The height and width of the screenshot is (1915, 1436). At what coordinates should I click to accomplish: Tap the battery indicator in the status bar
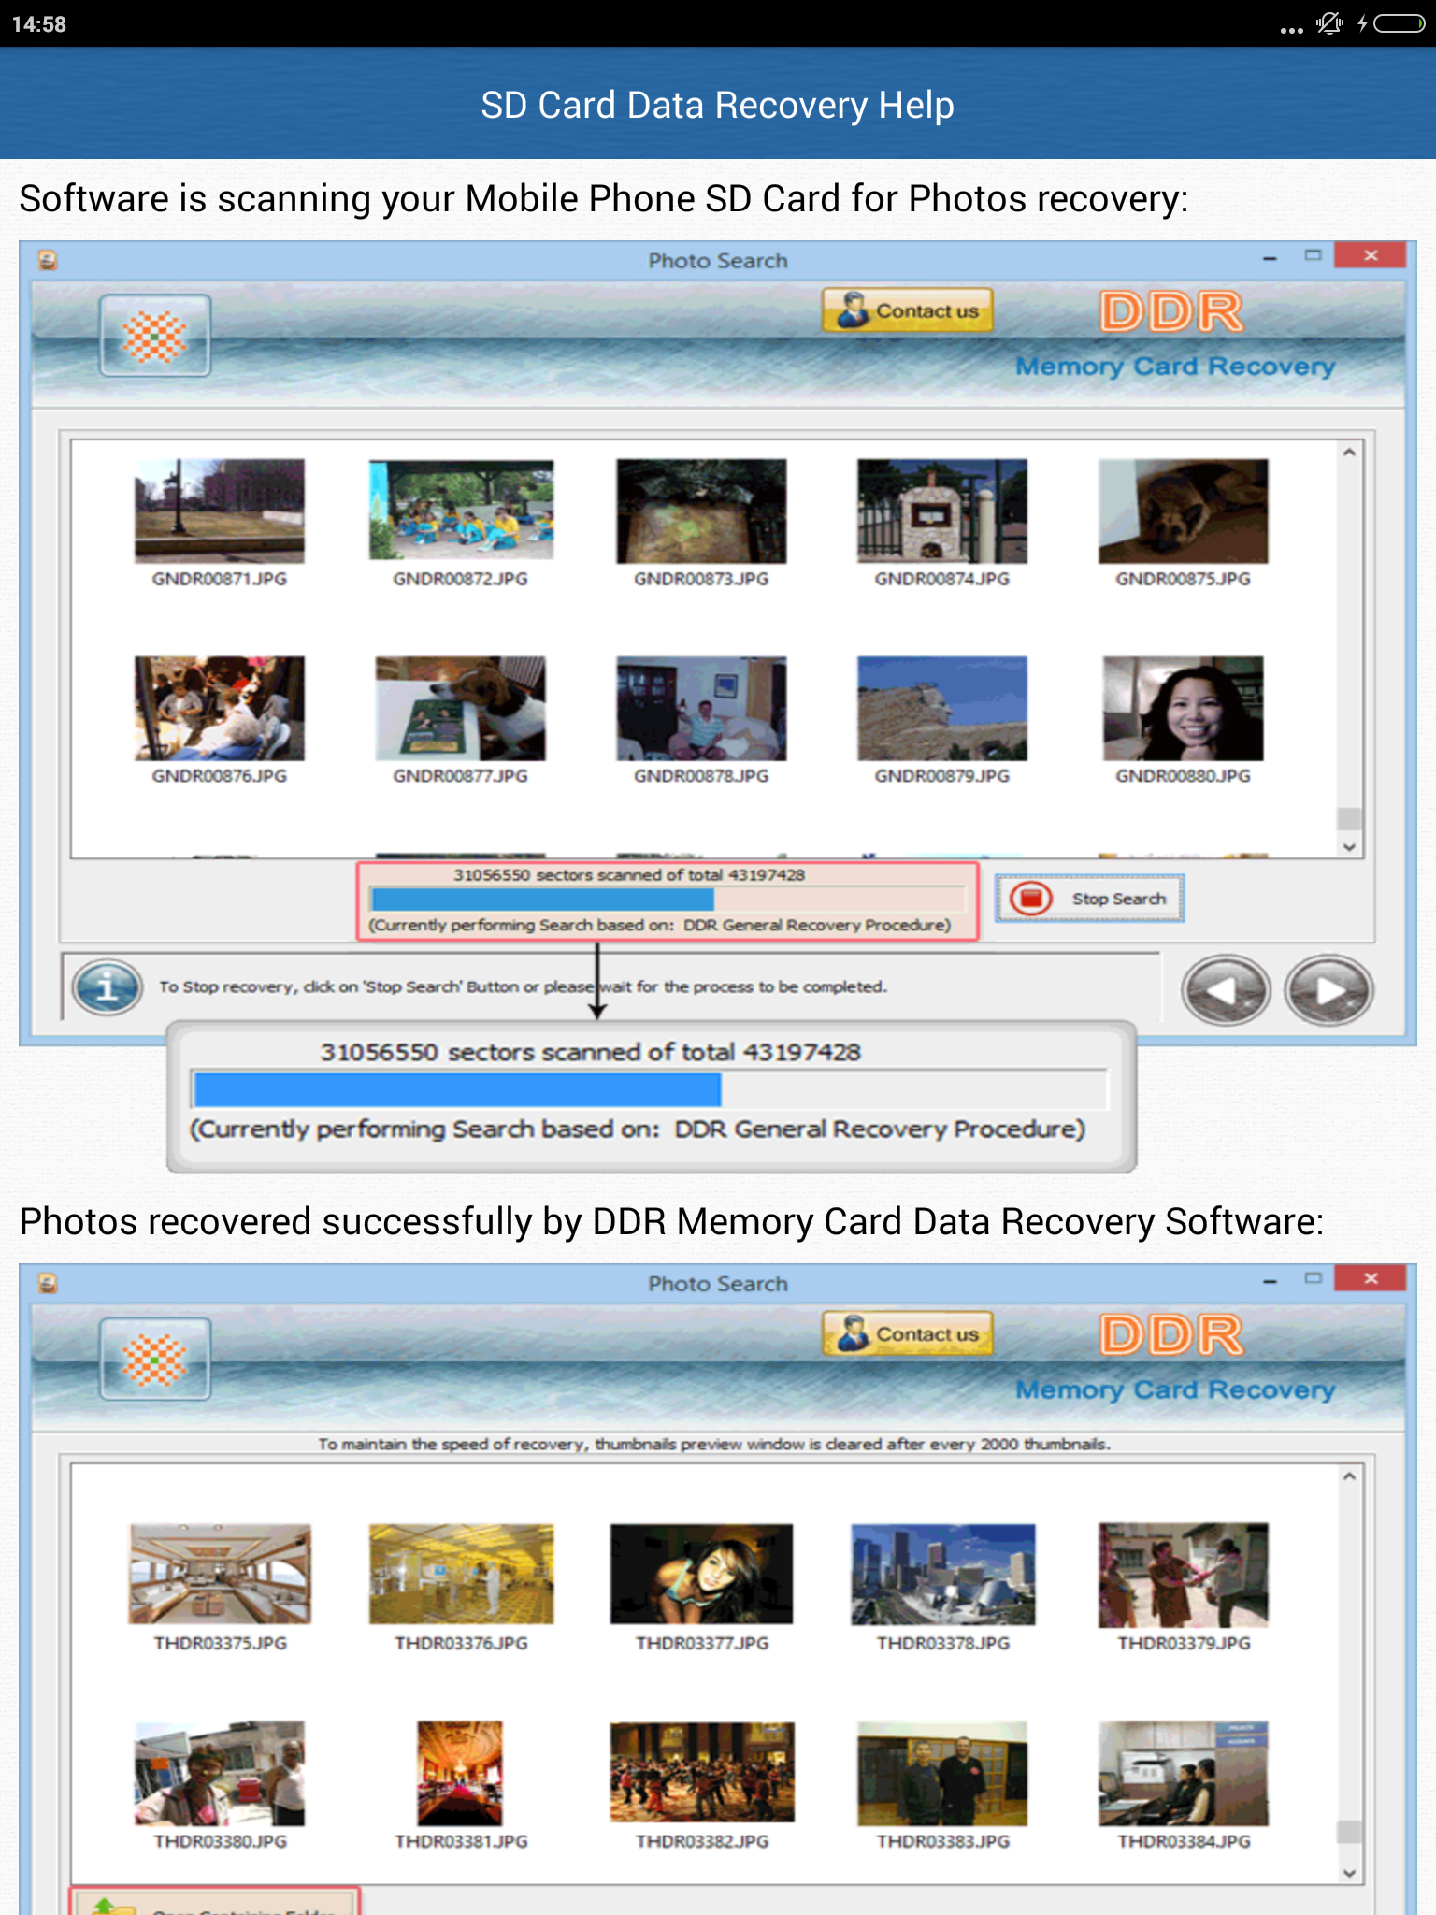click(x=1399, y=23)
